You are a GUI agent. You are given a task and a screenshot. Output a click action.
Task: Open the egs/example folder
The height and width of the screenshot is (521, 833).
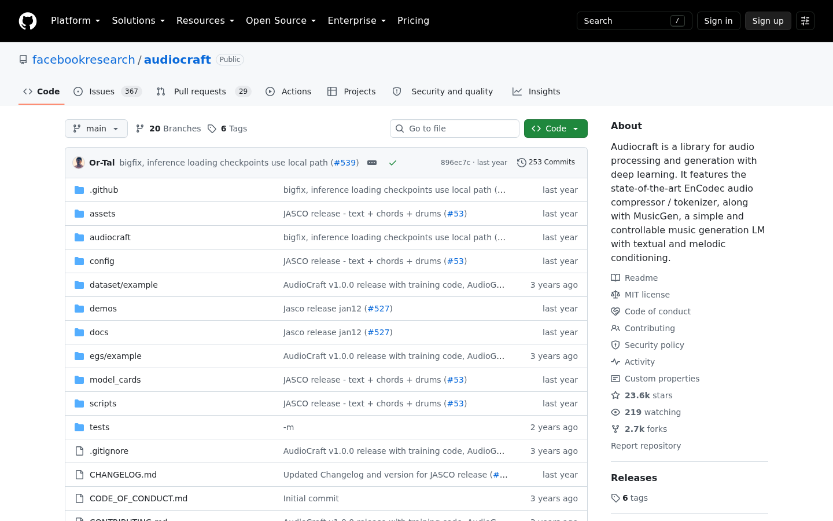(x=116, y=356)
